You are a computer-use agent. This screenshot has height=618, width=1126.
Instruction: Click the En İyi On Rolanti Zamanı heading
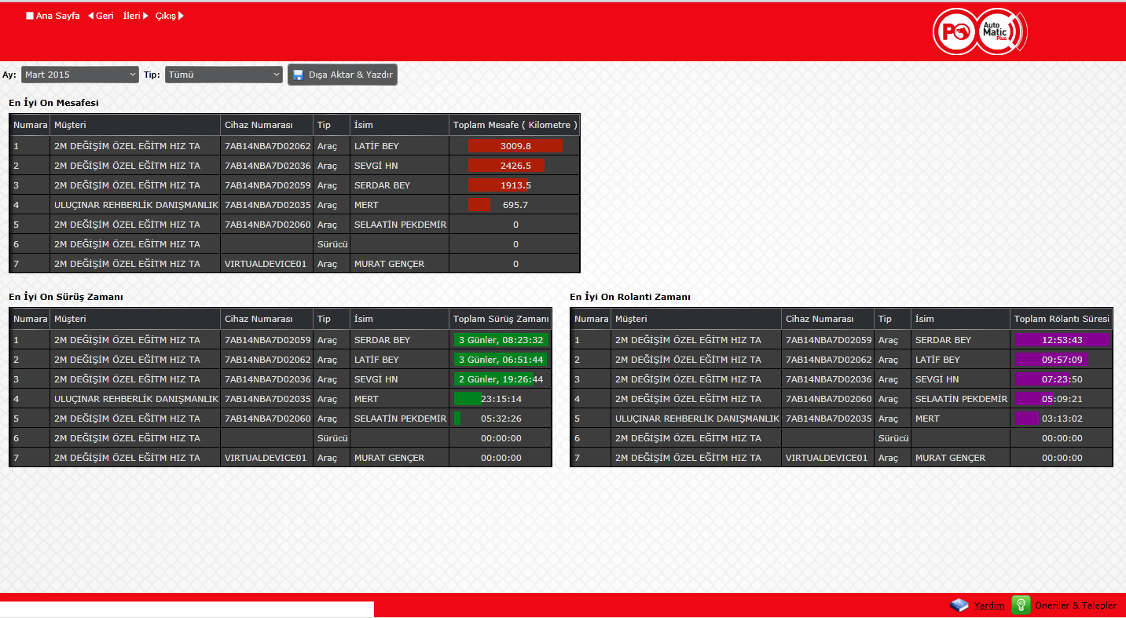click(x=630, y=297)
